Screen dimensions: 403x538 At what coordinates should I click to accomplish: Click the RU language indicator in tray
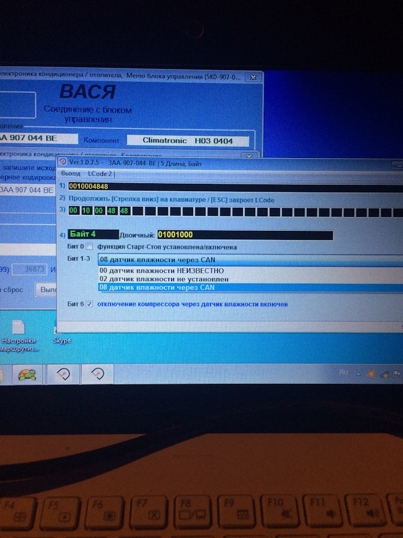[344, 372]
